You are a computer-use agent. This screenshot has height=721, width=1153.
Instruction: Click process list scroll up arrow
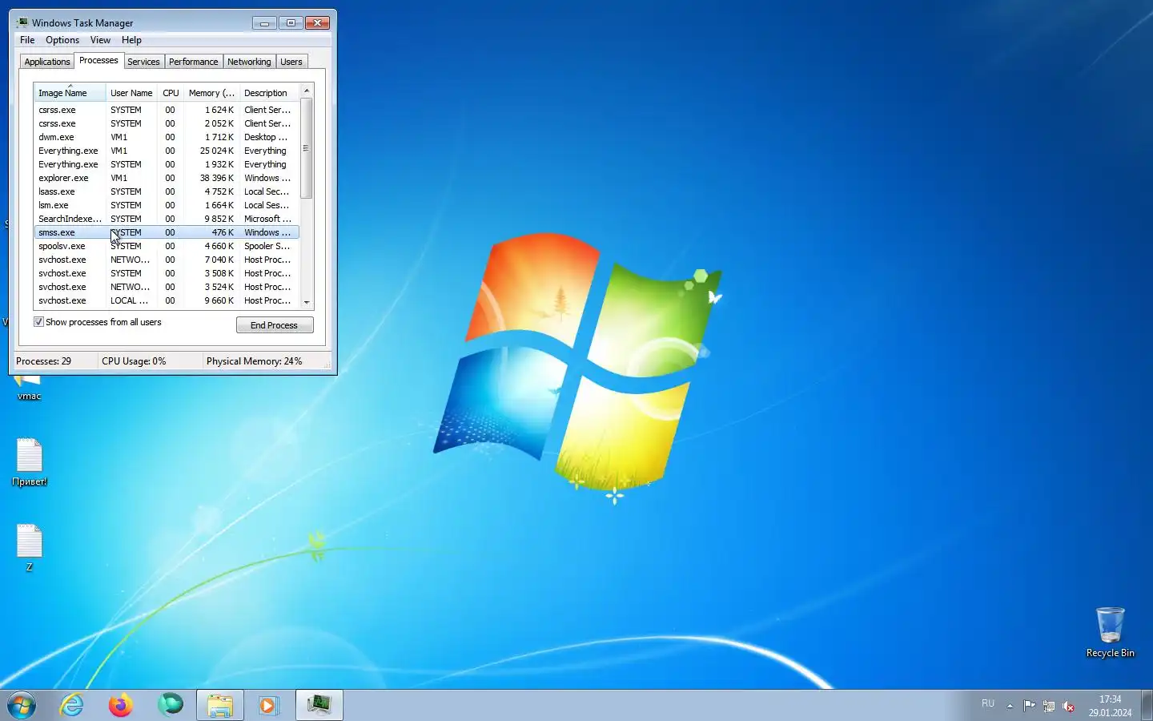(x=307, y=91)
